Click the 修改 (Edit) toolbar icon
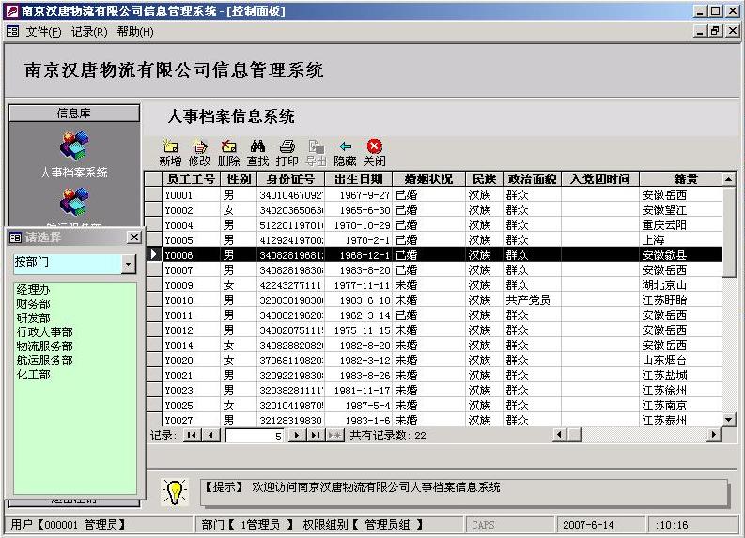This screenshot has height=538, width=745. pos(199,153)
